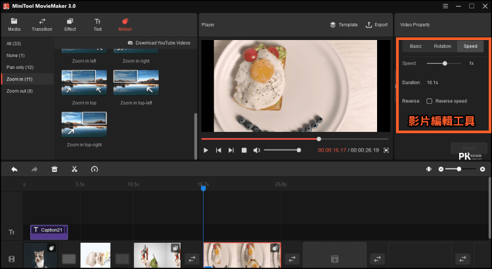Open the speed controller icon
This screenshot has width=492, height=269.
coord(95,169)
